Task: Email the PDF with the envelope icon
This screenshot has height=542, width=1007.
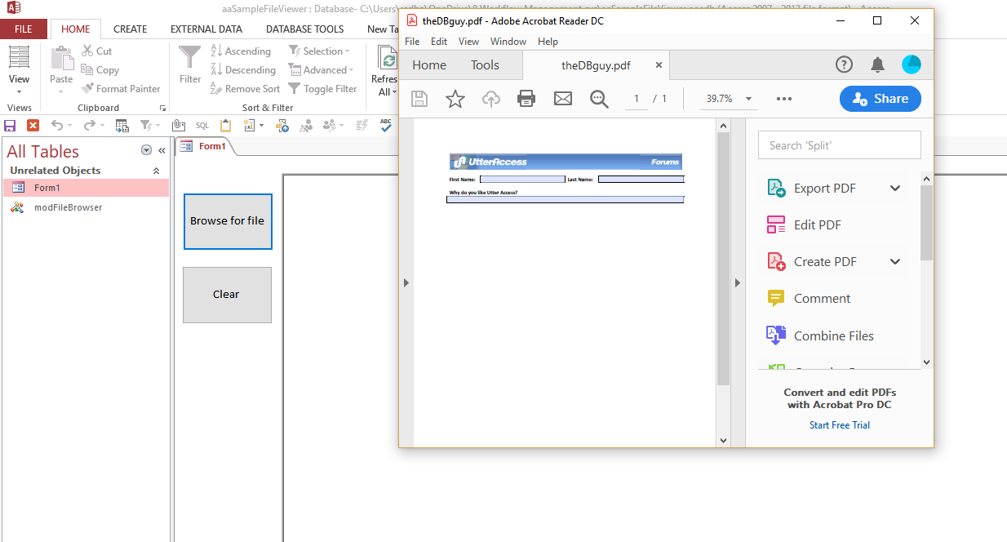Action: tap(563, 99)
